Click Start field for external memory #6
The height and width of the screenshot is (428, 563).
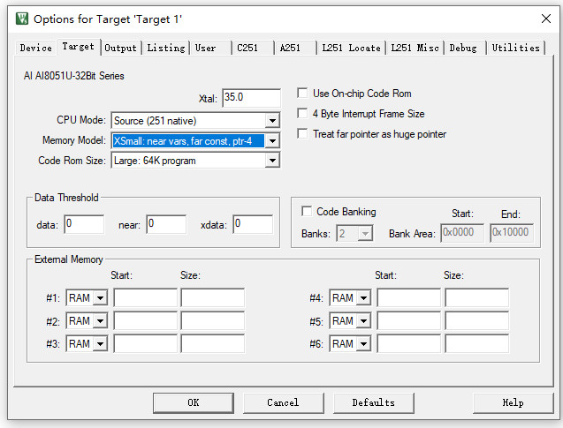point(409,343)
